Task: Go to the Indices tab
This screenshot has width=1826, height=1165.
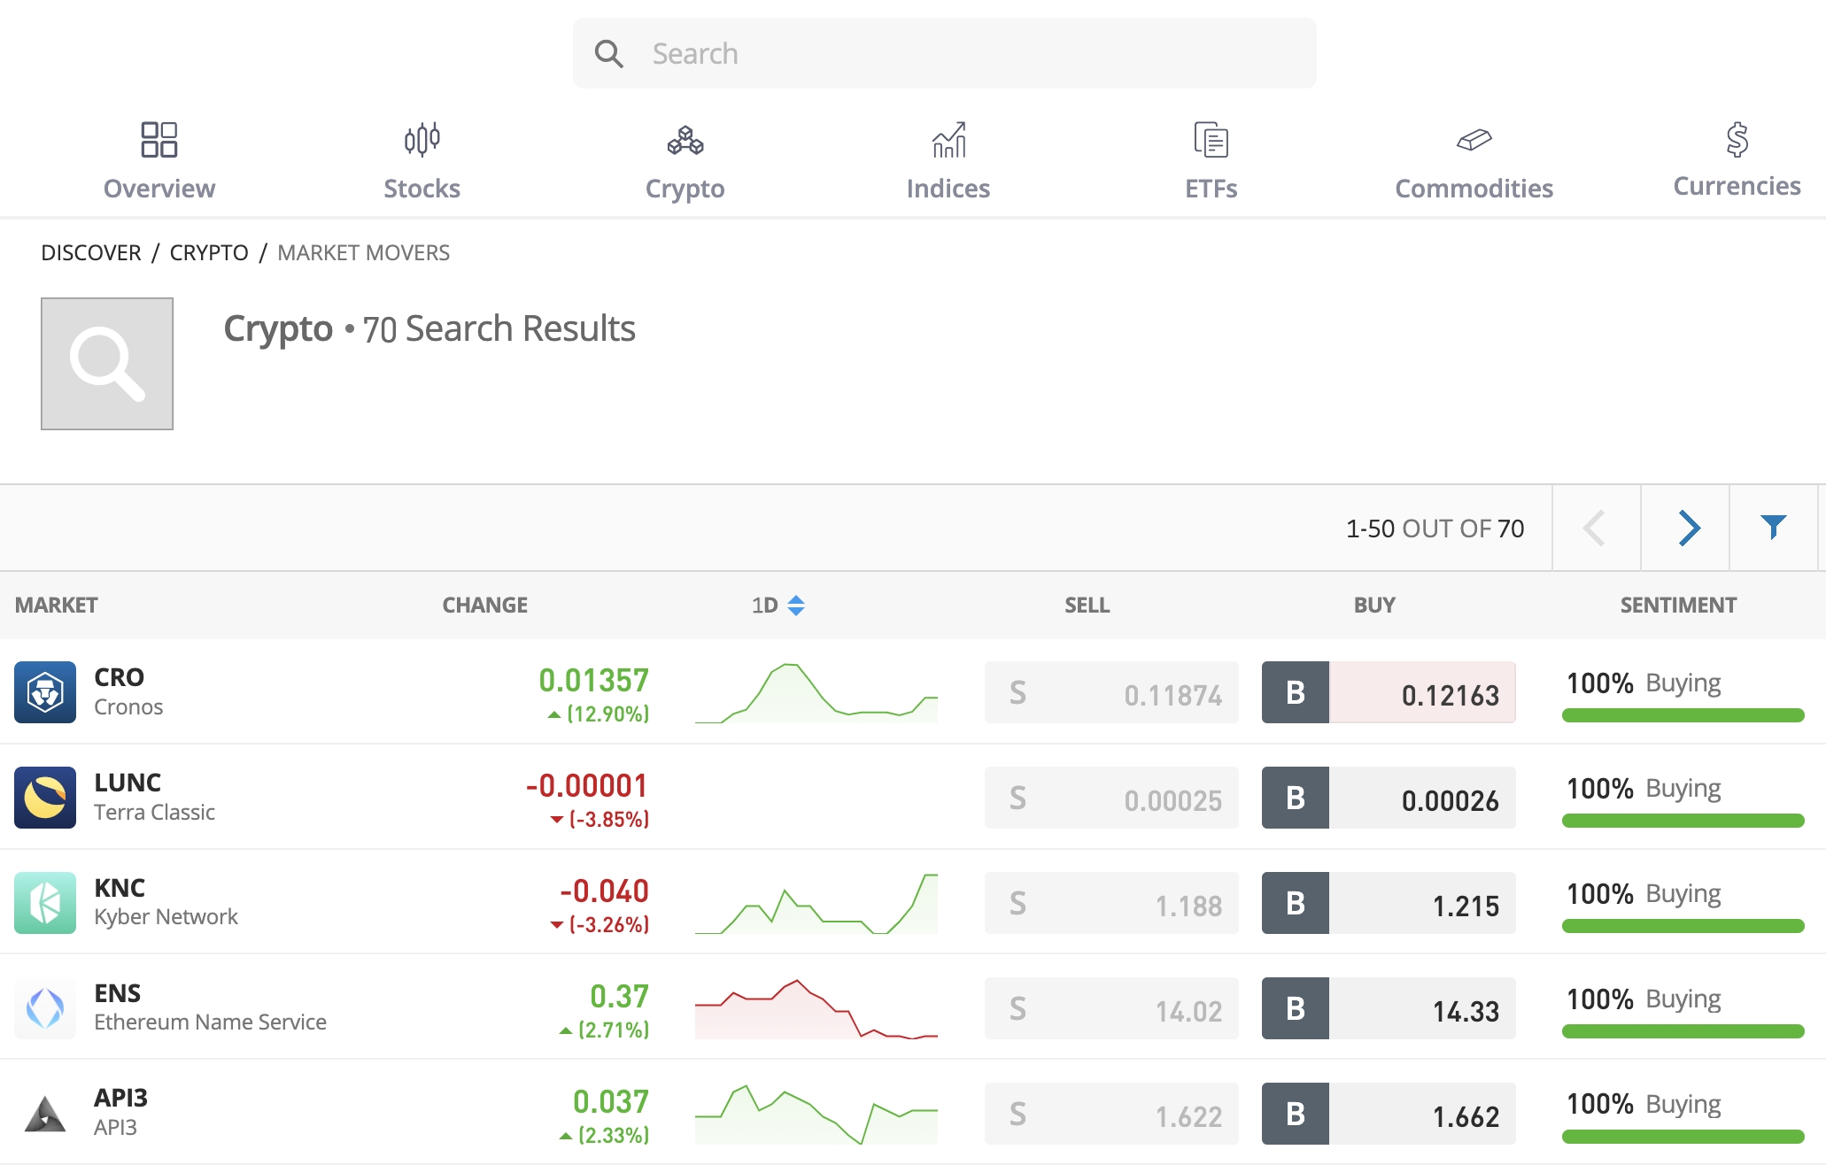Action: click(948, 161)
